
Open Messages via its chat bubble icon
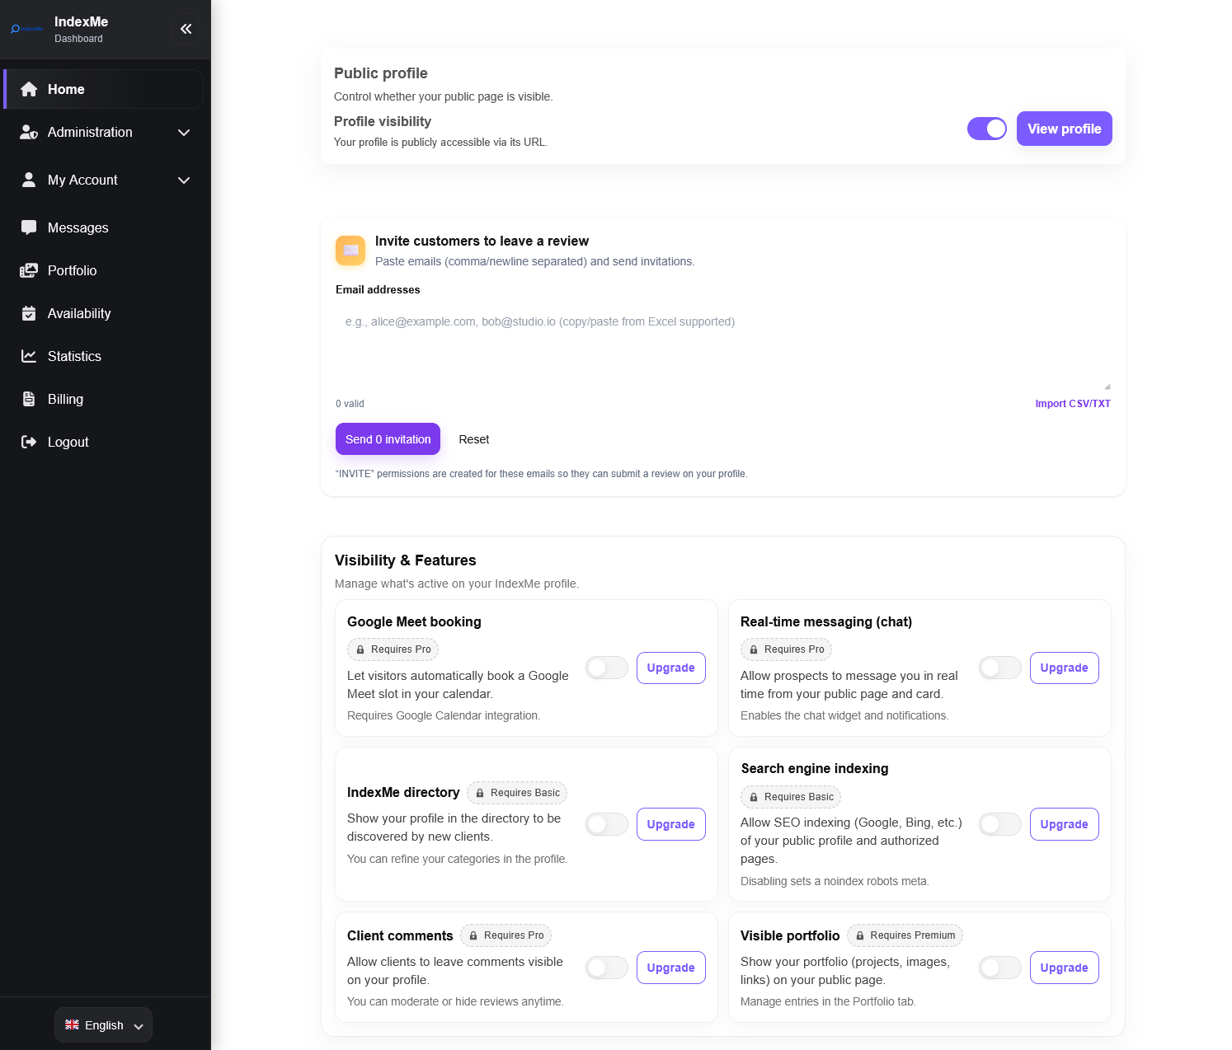29,227
